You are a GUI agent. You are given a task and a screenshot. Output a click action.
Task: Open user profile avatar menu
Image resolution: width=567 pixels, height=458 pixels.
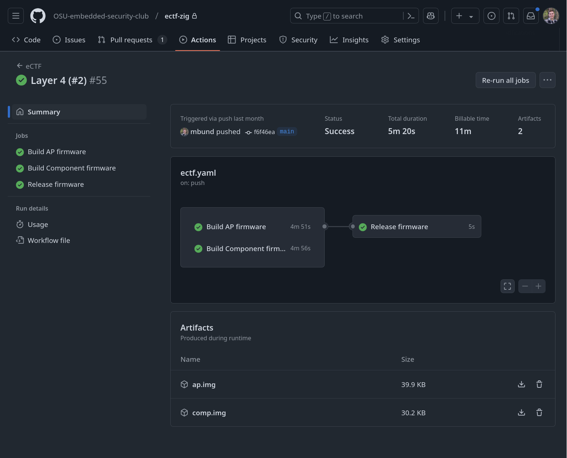coord(551,16)
